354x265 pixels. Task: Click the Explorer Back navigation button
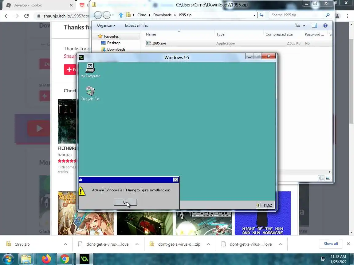tap(98, 15)
